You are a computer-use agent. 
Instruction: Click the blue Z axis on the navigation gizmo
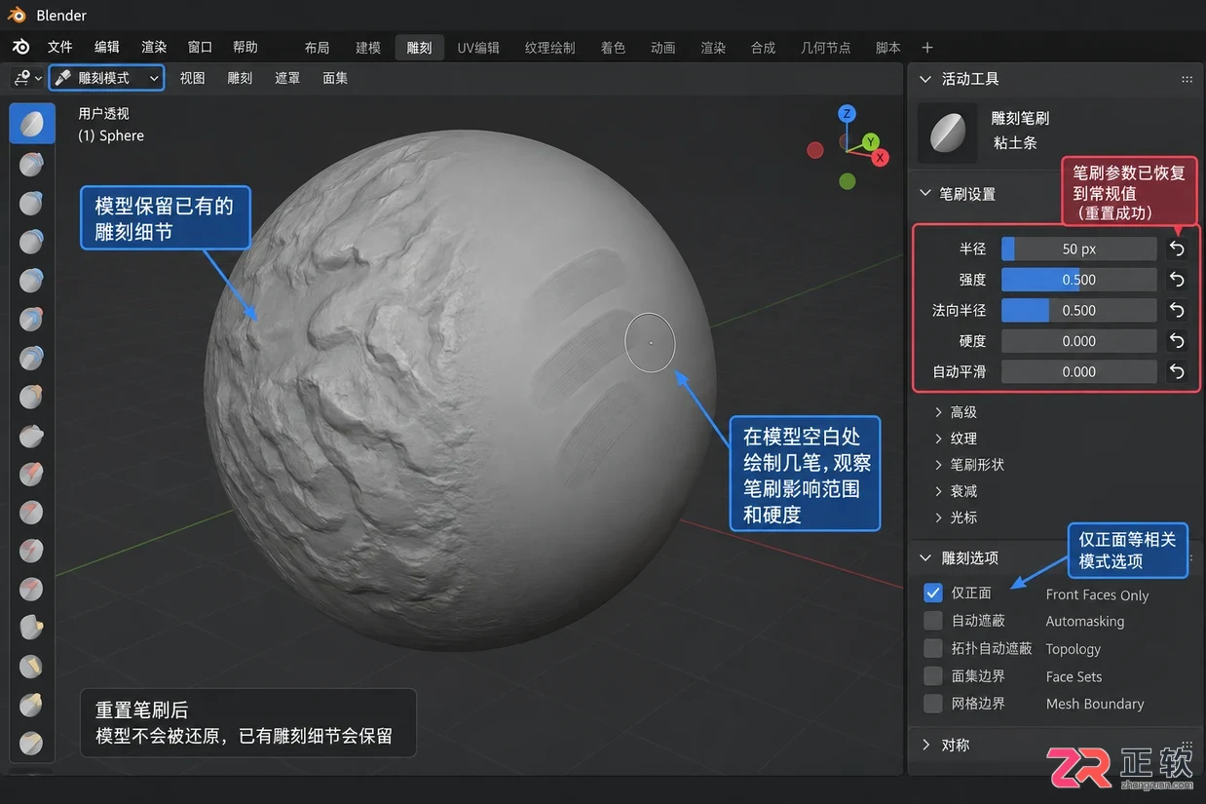[847, 114]
